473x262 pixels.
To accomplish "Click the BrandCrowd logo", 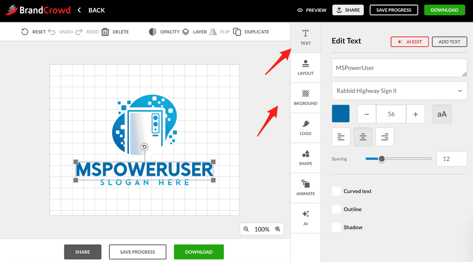I will [38, 10].
